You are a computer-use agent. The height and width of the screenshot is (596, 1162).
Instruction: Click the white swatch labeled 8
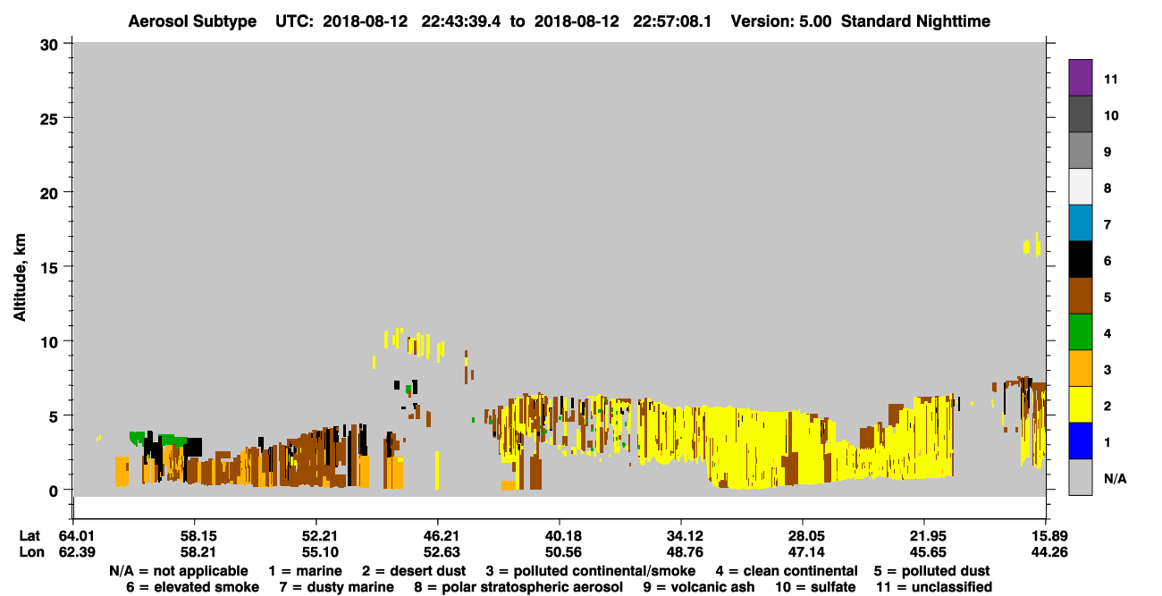point(1081,187)
